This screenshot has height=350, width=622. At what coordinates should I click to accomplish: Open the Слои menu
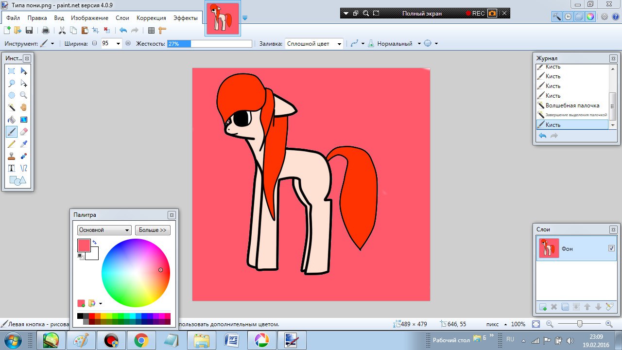pos(122,17)
